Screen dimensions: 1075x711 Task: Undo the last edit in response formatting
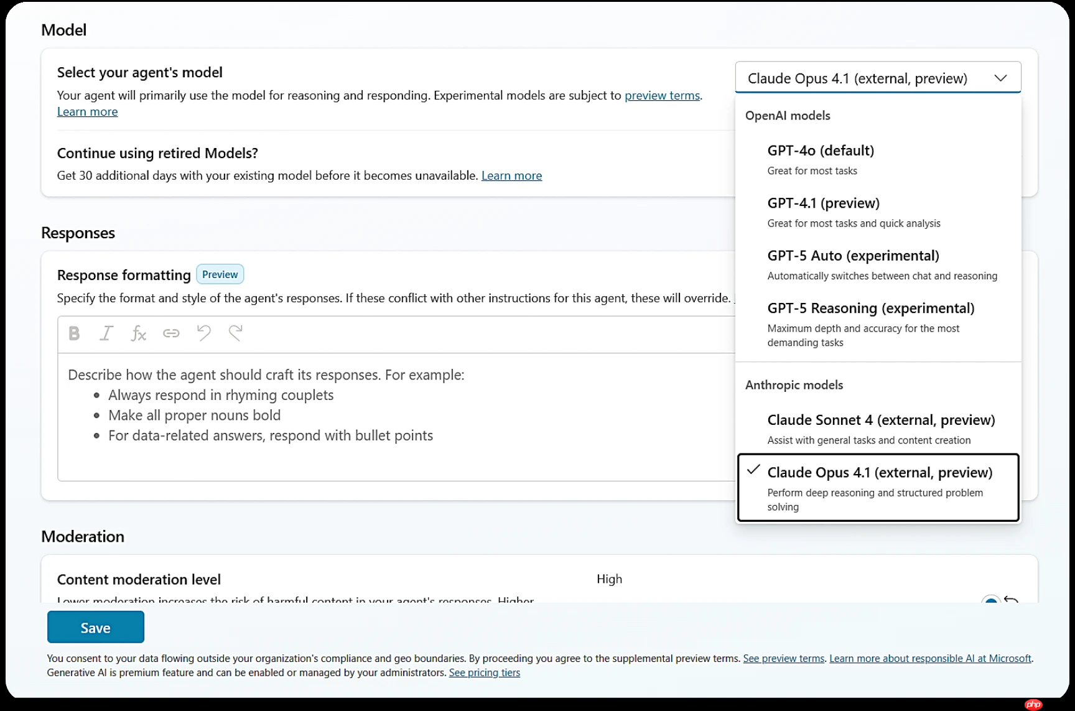click(x=203, y=333)
